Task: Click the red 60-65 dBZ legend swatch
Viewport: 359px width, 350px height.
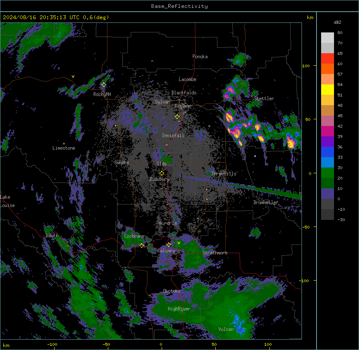Action: pos(327,59)
